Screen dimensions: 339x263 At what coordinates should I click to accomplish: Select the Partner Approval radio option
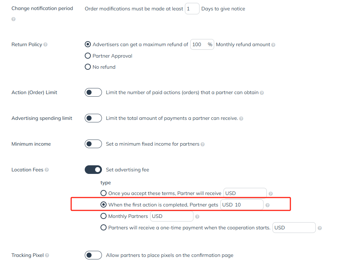tap(88, 56)
